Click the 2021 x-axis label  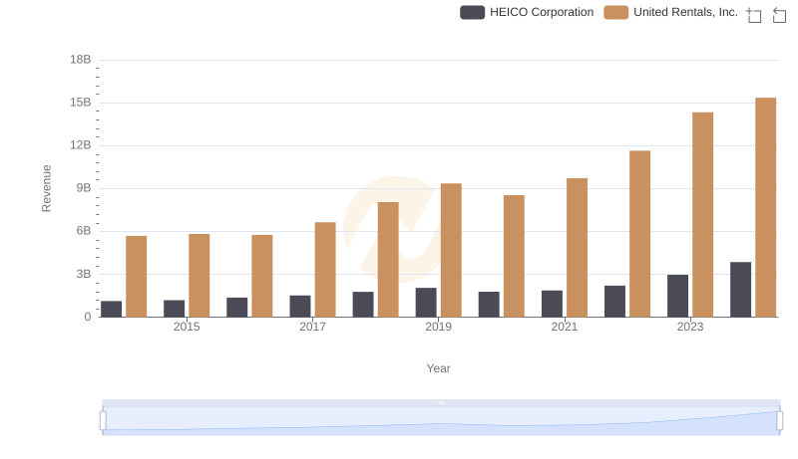pyautogui.click(x=565, y=327)
